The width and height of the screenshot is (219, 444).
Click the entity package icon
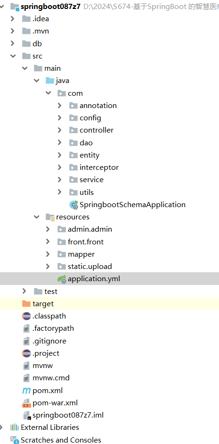pos(73,155)
